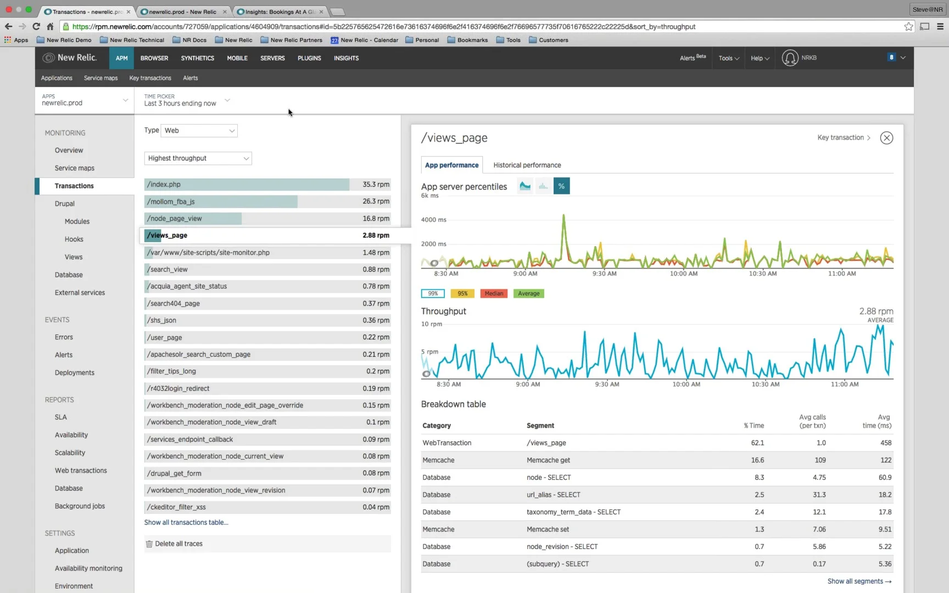Viewport: 949px width, 593px height.
Task: Open the Highest throughput sort dropdown
Action: pos(198,158)
